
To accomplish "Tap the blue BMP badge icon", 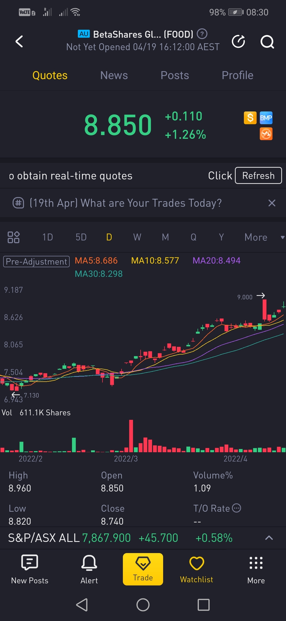I will pos(266,118).
